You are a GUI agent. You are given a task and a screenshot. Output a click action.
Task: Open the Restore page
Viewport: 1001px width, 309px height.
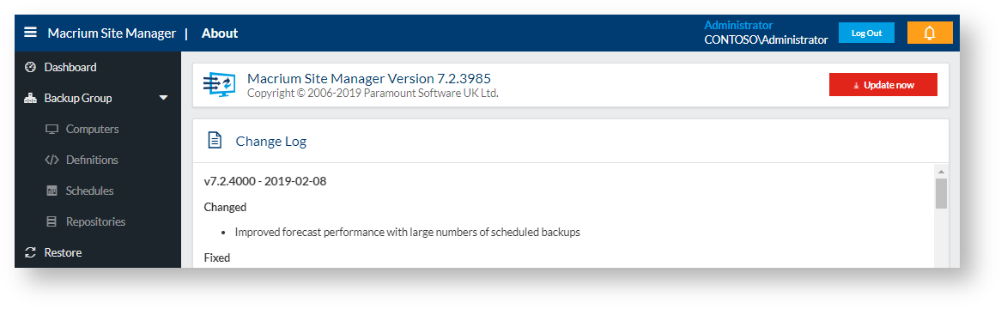click(x=63, y=253)
